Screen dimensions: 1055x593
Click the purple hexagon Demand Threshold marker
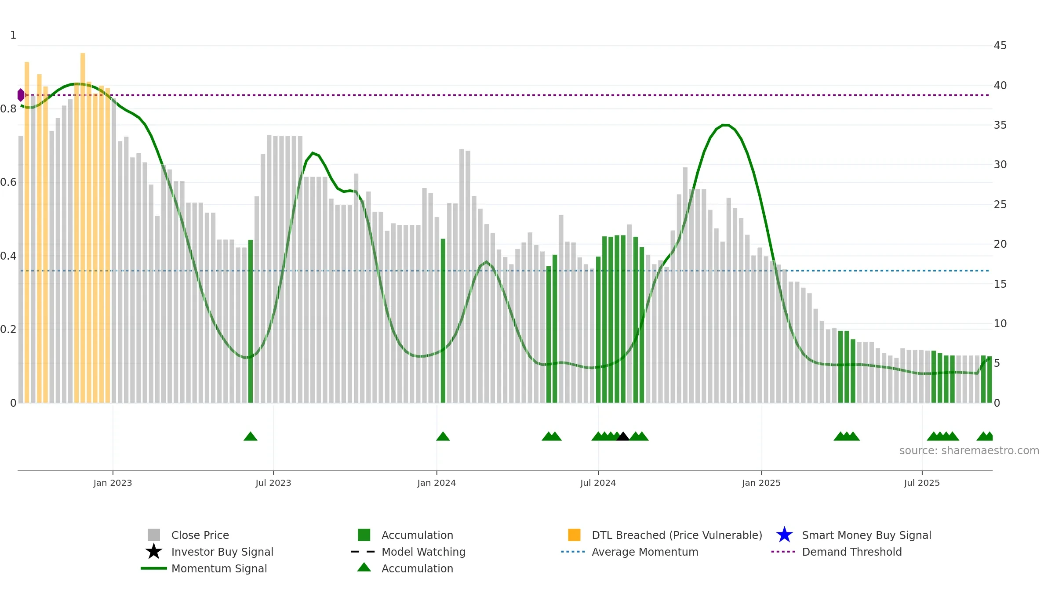pyautogui.click(x=21, y=95)
